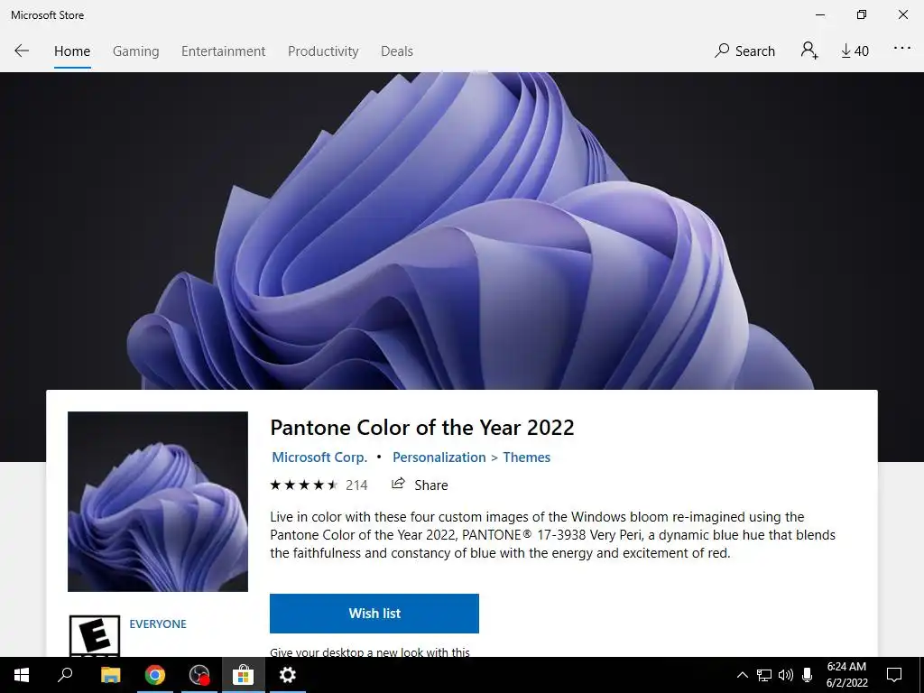Open the Action Center notifications icon

pos(894,675)
